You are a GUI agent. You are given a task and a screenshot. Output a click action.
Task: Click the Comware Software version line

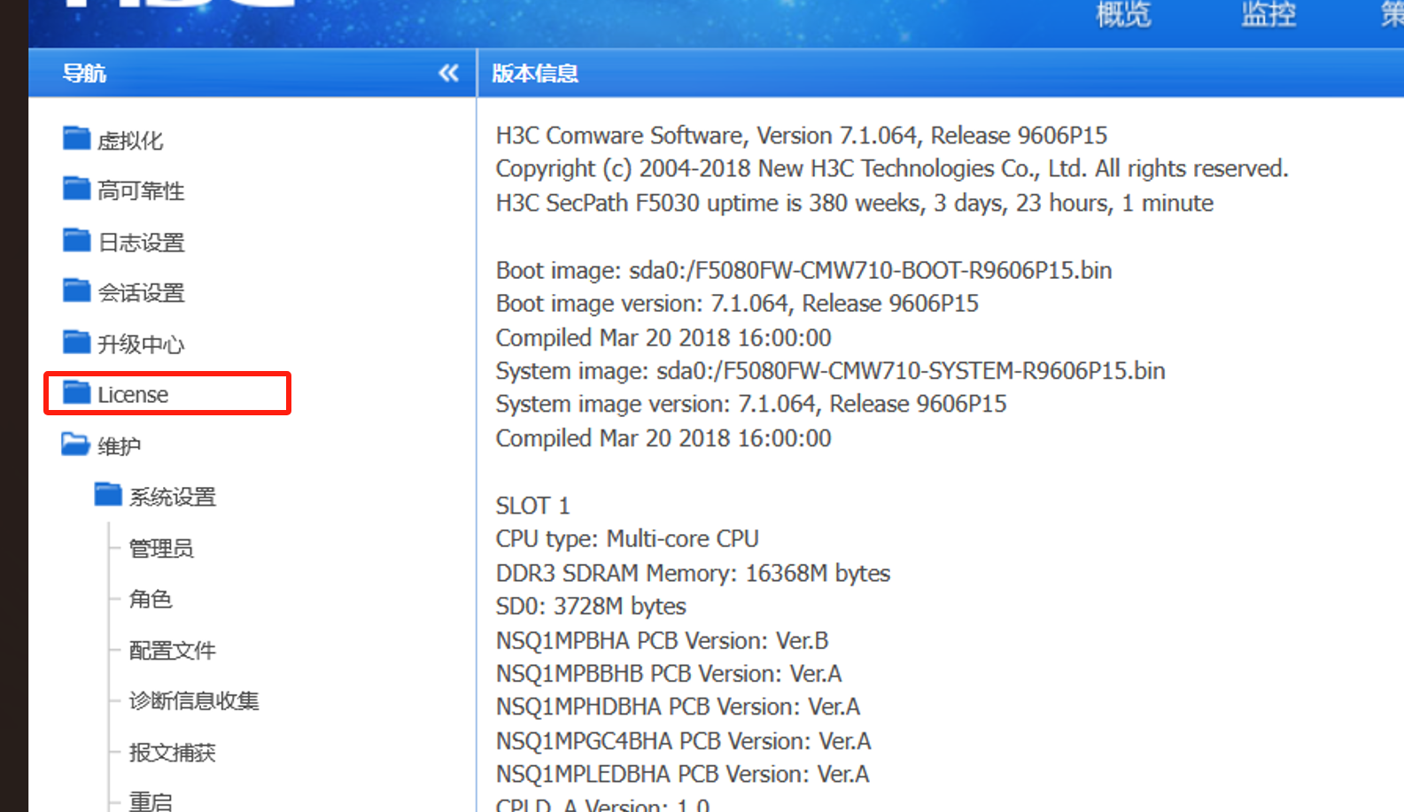tap(802, 135)
